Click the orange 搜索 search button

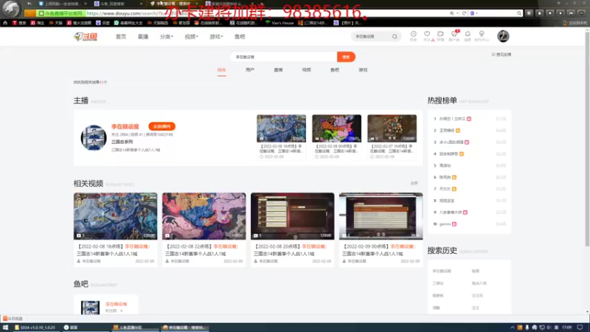tap(346, 57)
